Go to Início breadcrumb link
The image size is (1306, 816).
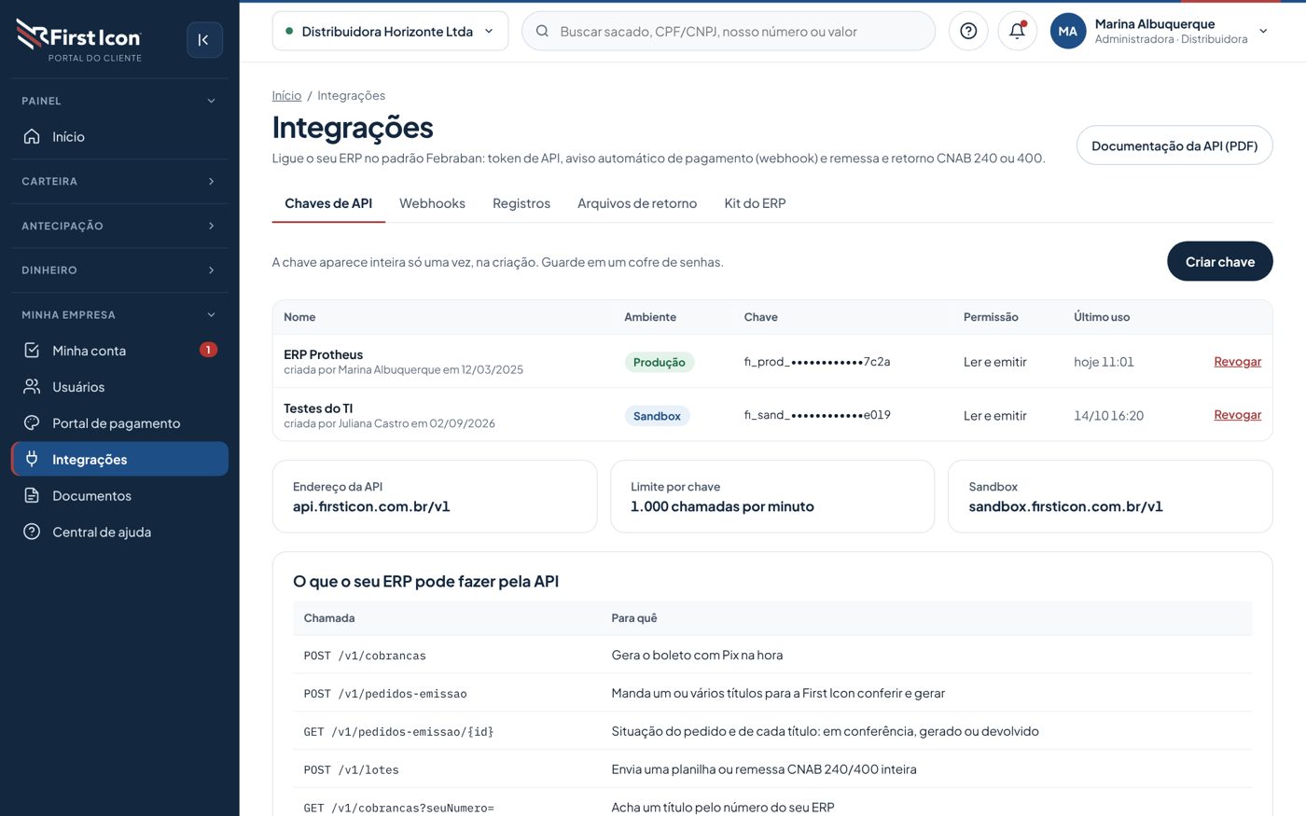pos(286,95)
